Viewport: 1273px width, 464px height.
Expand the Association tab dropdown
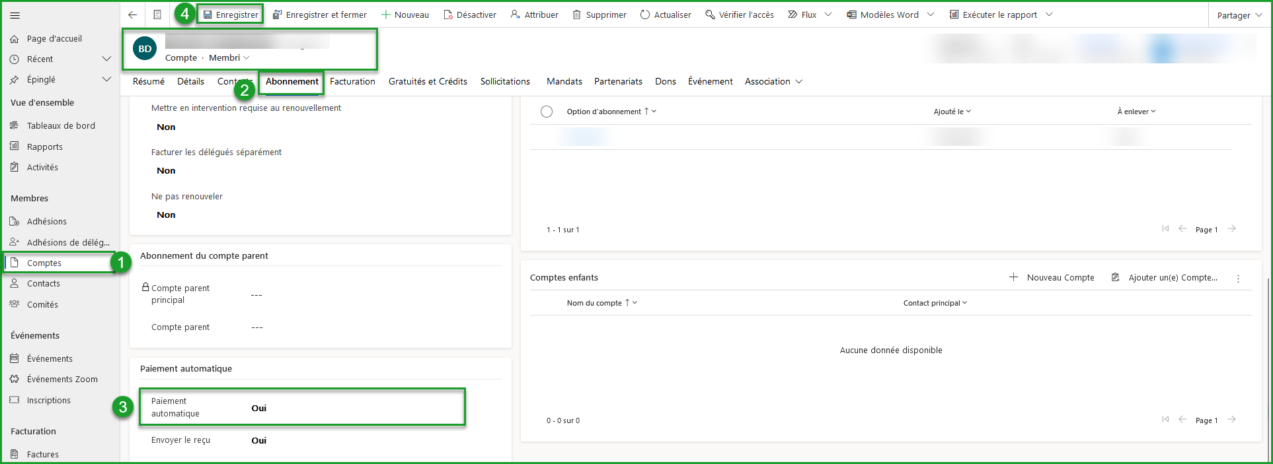[798, 82]
